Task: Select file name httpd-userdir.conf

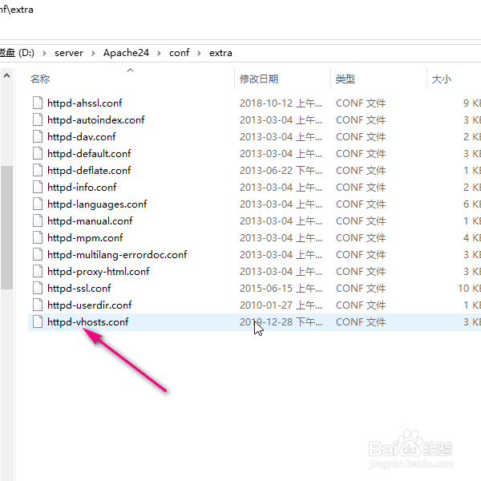Action: 90,305
